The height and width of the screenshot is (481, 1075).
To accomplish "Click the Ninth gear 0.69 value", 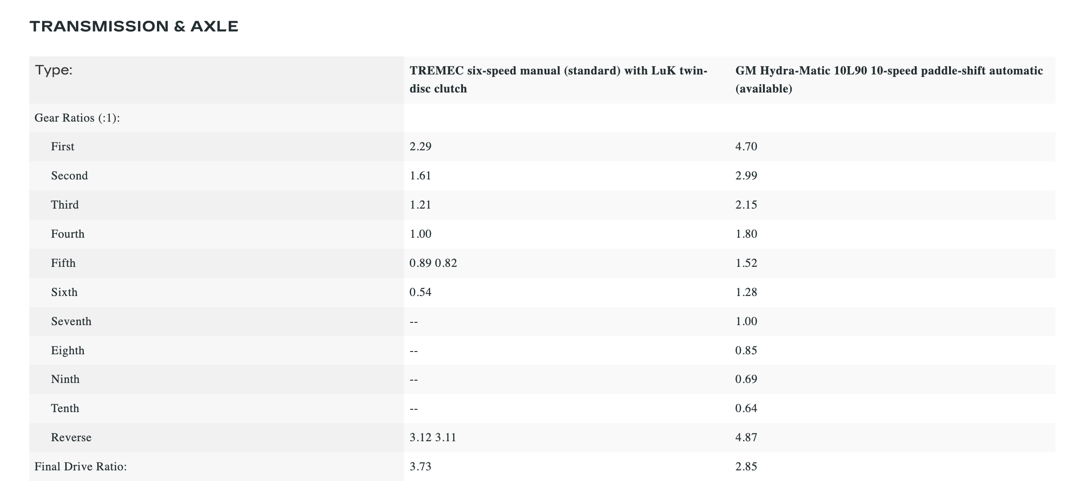I will 746,379.
